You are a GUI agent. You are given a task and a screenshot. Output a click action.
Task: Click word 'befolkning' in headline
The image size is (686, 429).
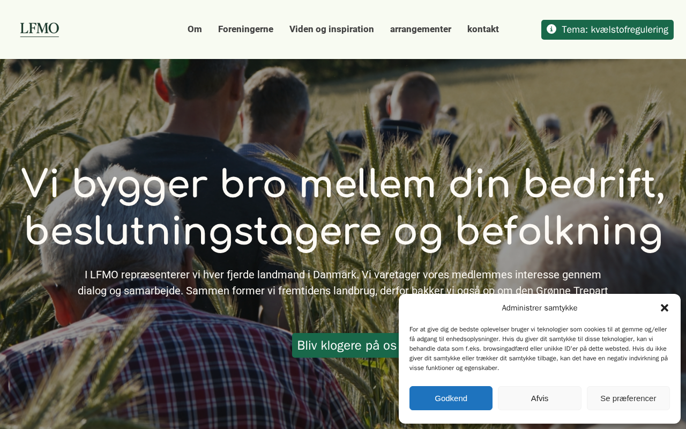point(560,232)
